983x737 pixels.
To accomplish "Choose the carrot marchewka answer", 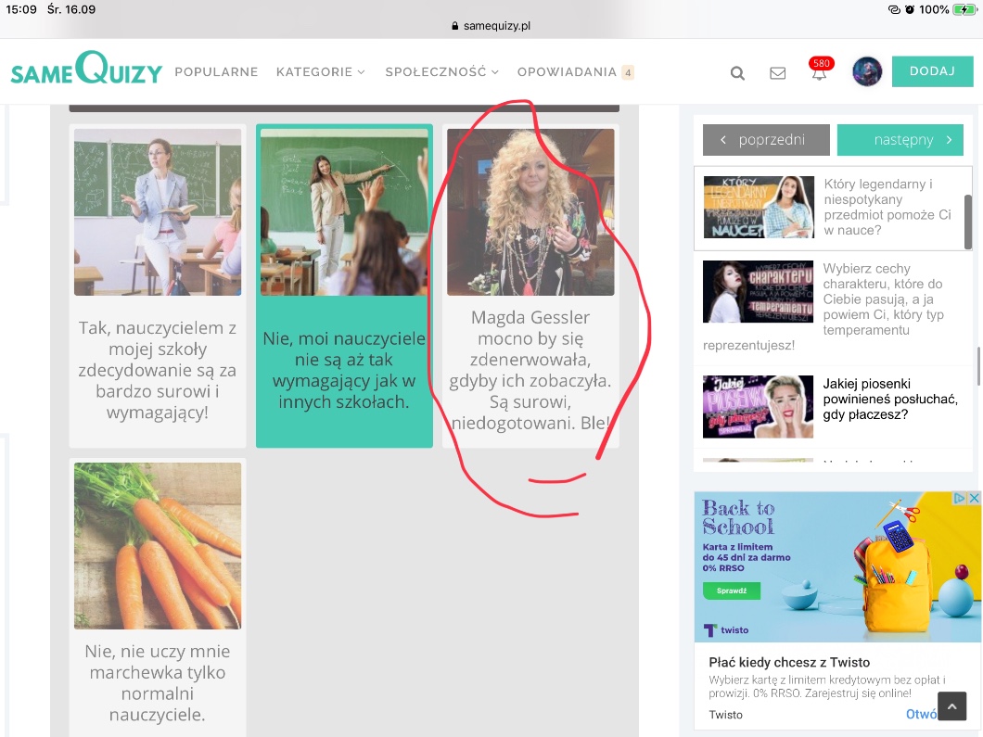I will point(158,593).
